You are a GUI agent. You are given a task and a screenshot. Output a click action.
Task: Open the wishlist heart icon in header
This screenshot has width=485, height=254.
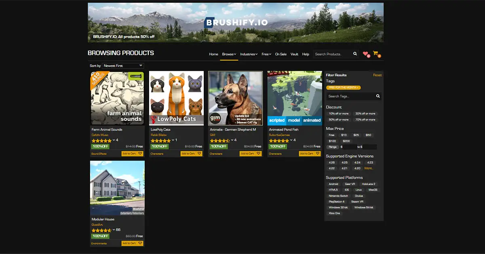coord(365,54)
